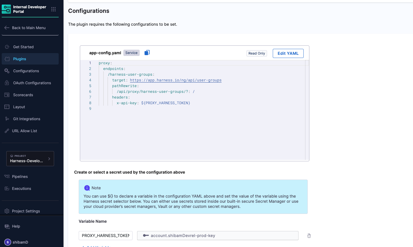Click the copy app-config.yaml icon
413x247 pixels.
pos(147,53)
